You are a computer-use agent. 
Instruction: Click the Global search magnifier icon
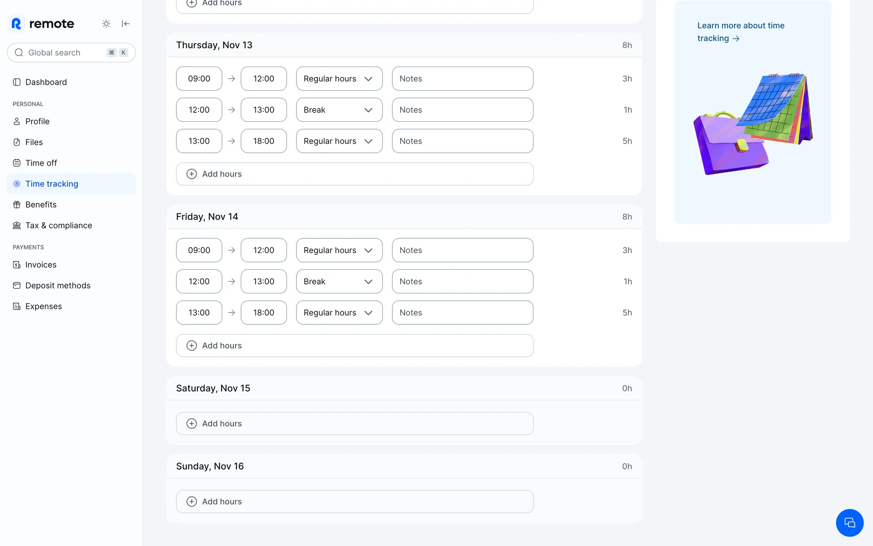coord(19,53)
